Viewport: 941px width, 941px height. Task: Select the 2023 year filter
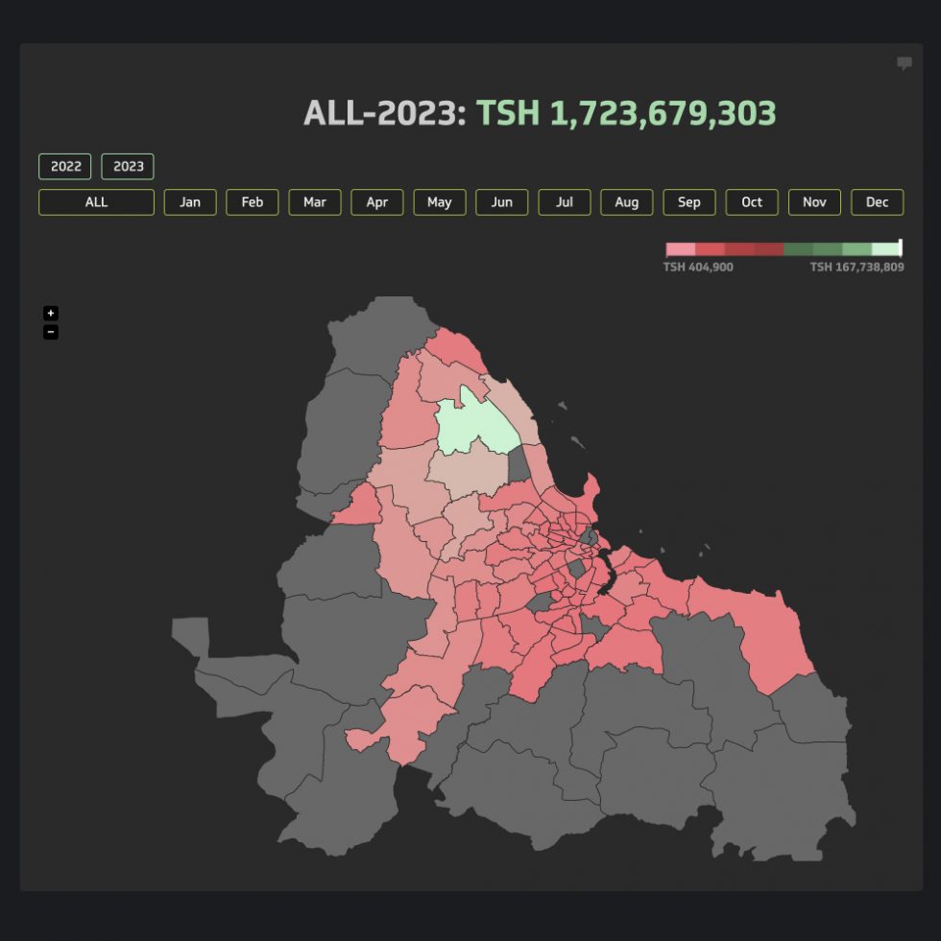[128, 166]
